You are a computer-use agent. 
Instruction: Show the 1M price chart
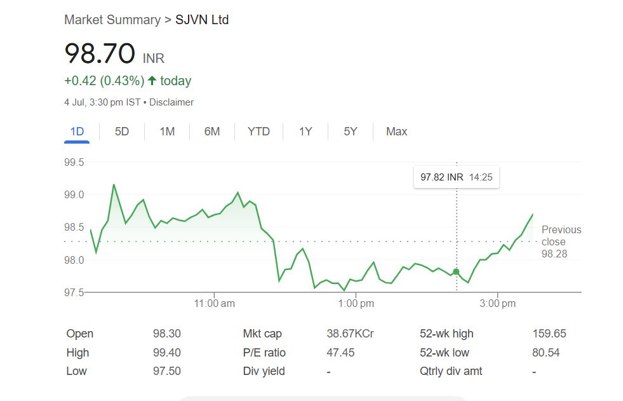click(x=167, y=132)
